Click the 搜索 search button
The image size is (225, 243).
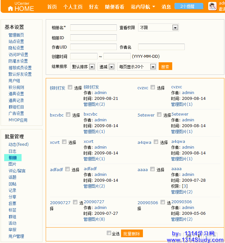(165, 66)
